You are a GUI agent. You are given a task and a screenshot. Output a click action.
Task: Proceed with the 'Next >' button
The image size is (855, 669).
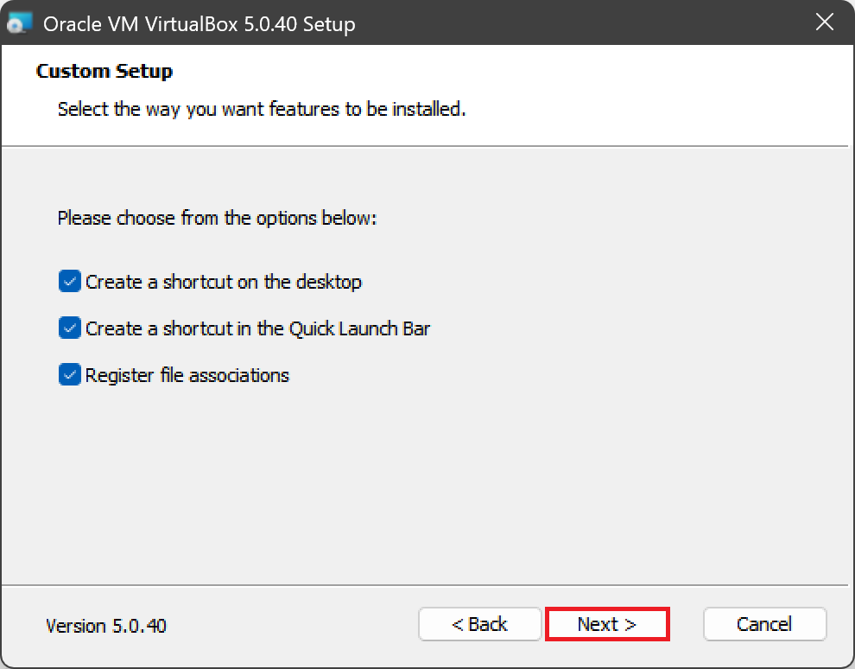click(607, 624)
